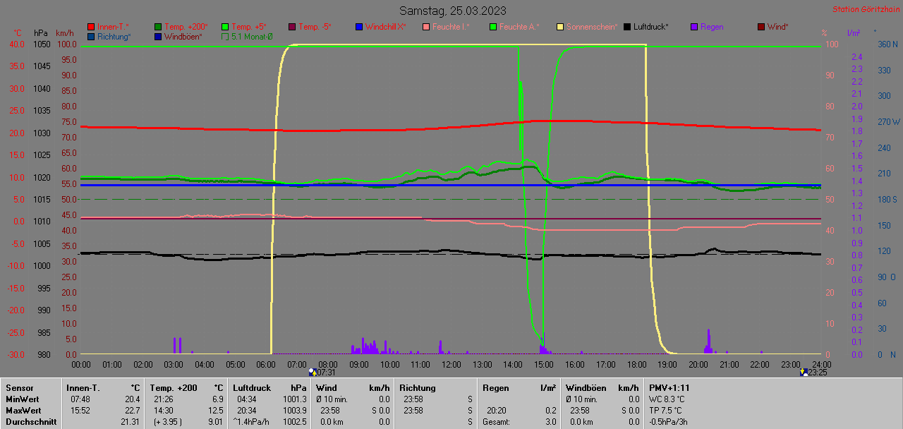Click the Wind legend label
Image resolution: width=903 pixels, height=429 pixels.
click(x=778, y=27)
